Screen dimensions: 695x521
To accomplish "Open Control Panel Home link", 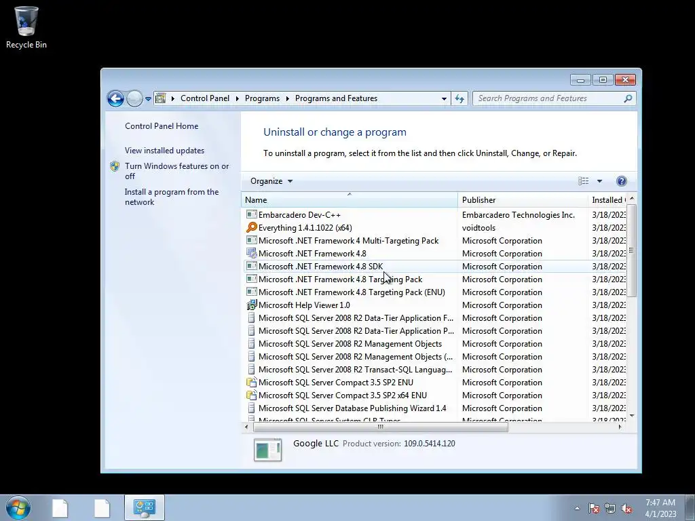I will (x=162, y=126).
